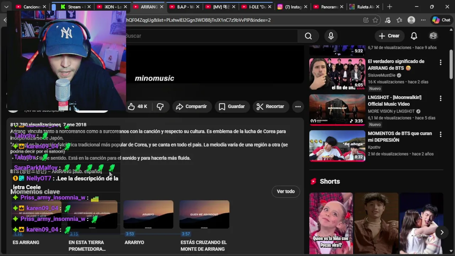The width and height of the screenshot is (455, 256).
Task: Click the Crear button
Action: pos(389,36)
